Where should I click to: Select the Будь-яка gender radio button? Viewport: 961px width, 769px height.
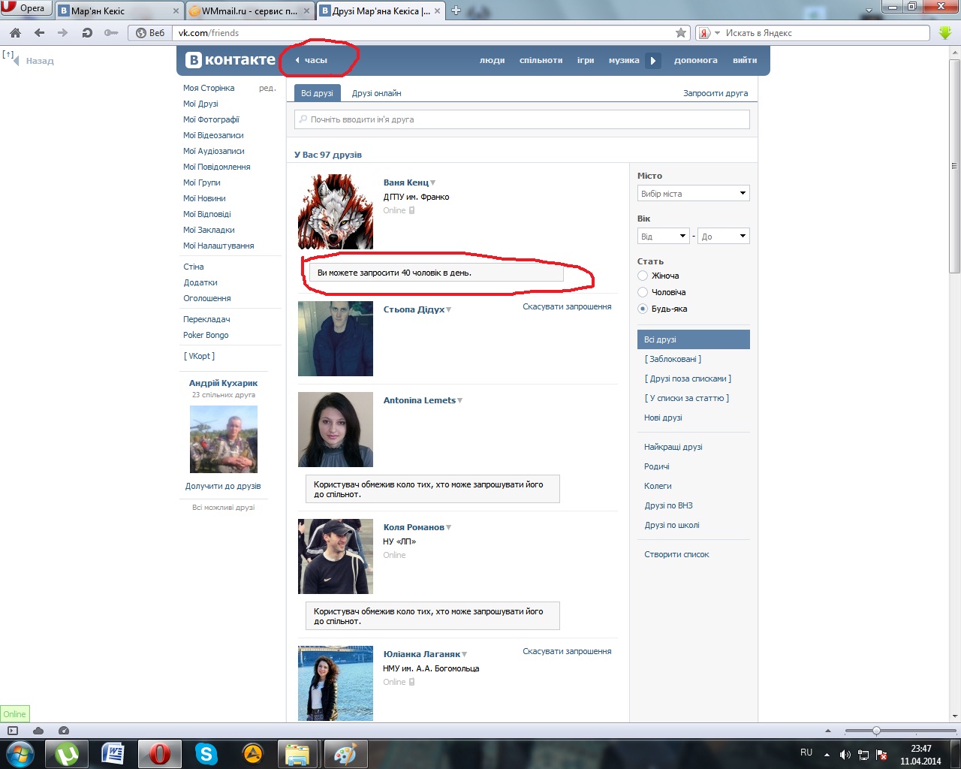point(643,309)
